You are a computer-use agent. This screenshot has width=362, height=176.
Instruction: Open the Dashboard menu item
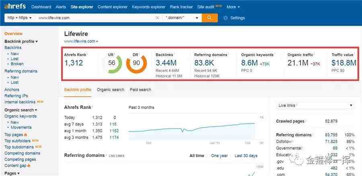point(41,7)
